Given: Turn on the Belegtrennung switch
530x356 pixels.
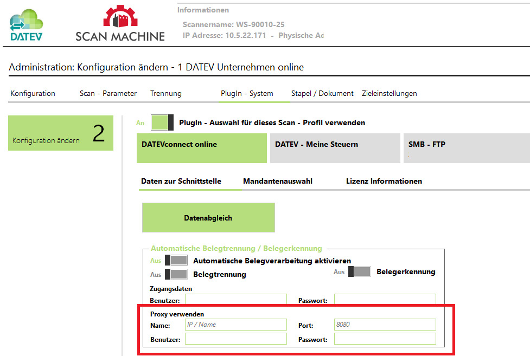Looking at the screenshot, I should 176,274.
